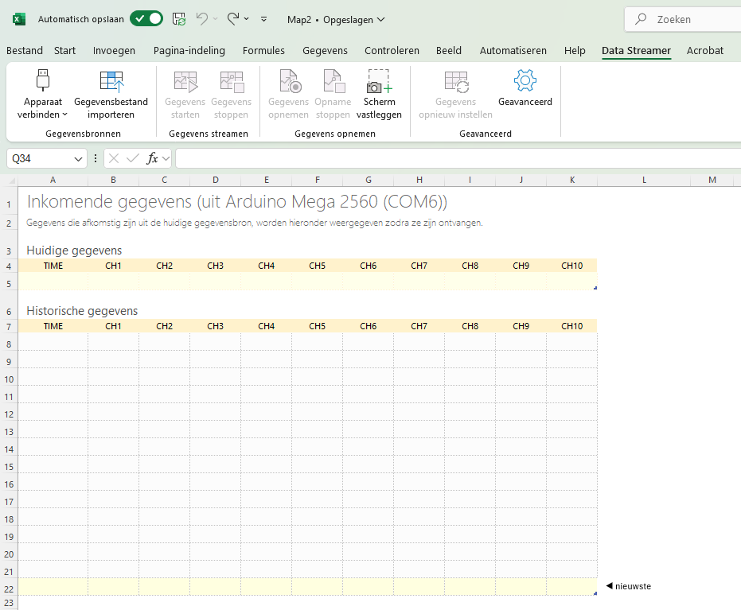Switch to the Gegevens tab
The width and height of the screenshot is (741, 610).
coord(325,51)
